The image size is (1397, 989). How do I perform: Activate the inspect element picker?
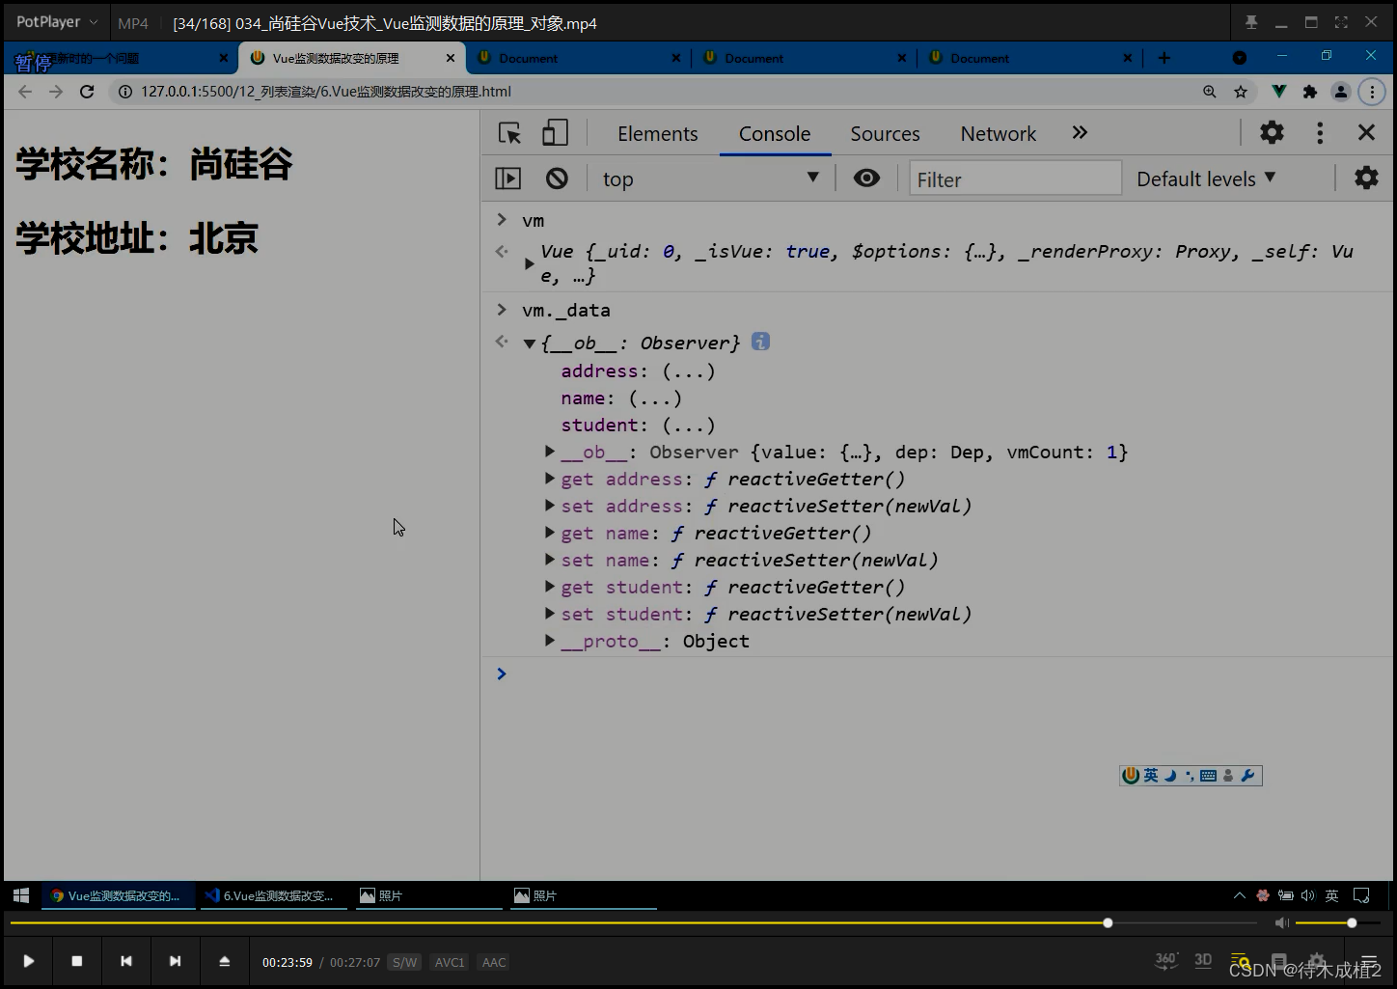pos(509,133)
